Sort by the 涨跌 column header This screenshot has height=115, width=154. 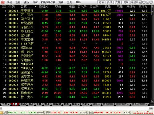(x=72, y=7)
